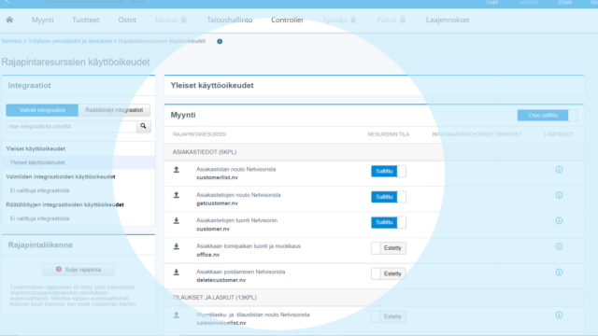This screenshot has width=598, height=336.
Task: Open the Ostot menu
Action: click(x=127, y=20)
